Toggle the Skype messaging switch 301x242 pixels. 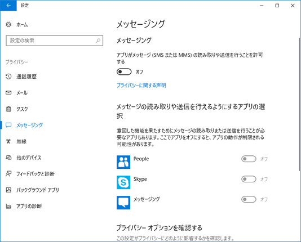pos(249,179)
